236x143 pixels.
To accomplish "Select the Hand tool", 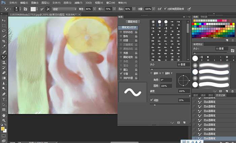I will 4,115.
